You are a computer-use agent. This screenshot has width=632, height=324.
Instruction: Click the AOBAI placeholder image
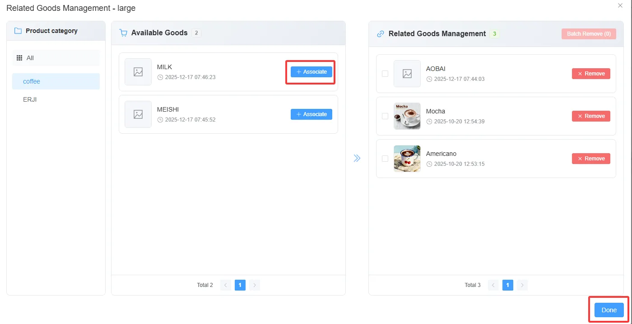(x=407, y=74)
